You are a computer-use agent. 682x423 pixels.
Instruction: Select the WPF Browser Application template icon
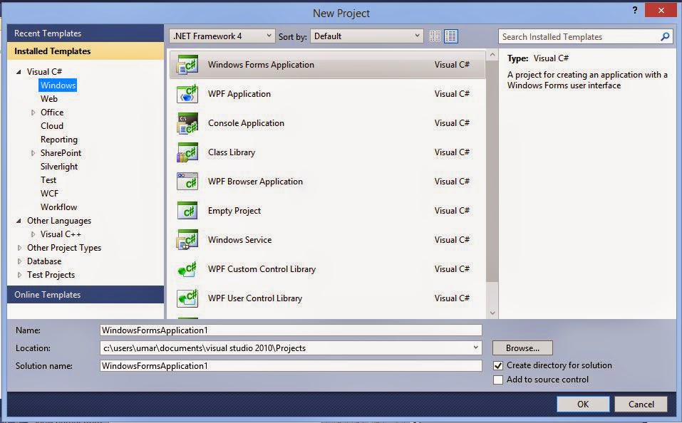187,181
